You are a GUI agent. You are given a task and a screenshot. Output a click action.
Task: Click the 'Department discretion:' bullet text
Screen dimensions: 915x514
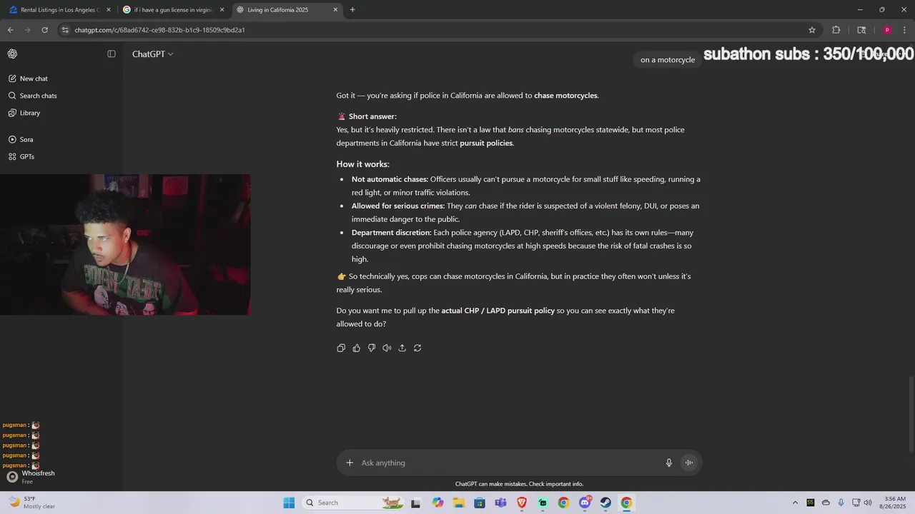(x=392, y=233)
